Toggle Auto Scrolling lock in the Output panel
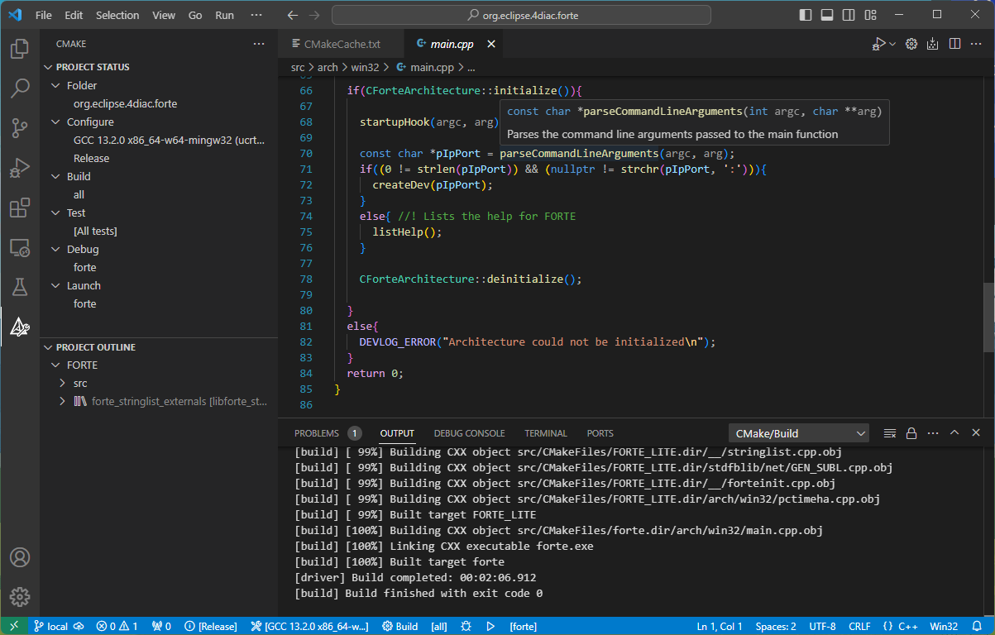The height and width of the screenshot is (635, 995). click(911, 432)
